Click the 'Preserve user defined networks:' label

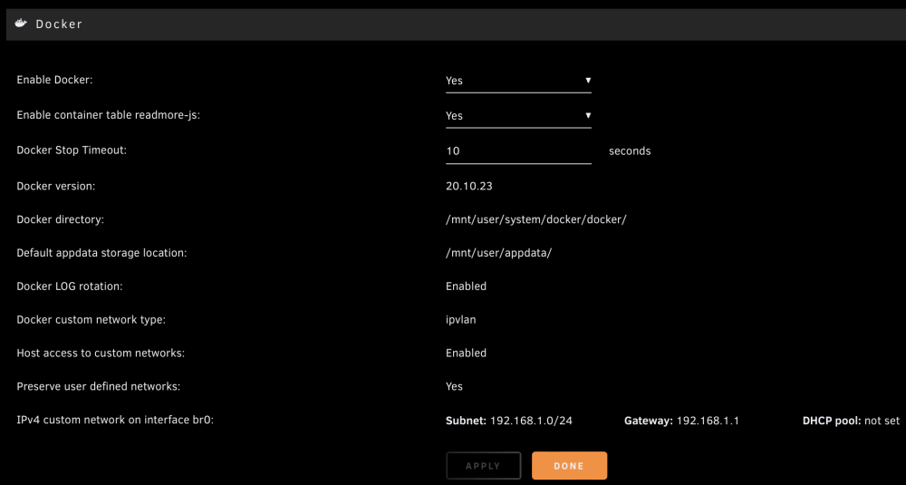pos(98,386)
